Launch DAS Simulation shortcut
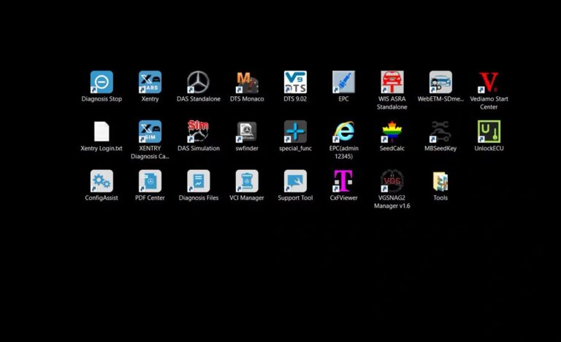Screen dimensions: 561x342 [198, 131]
